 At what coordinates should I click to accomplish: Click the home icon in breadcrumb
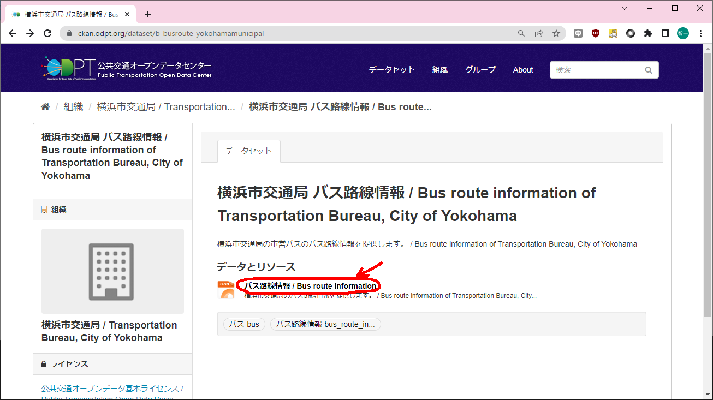[x=45, y=107]
